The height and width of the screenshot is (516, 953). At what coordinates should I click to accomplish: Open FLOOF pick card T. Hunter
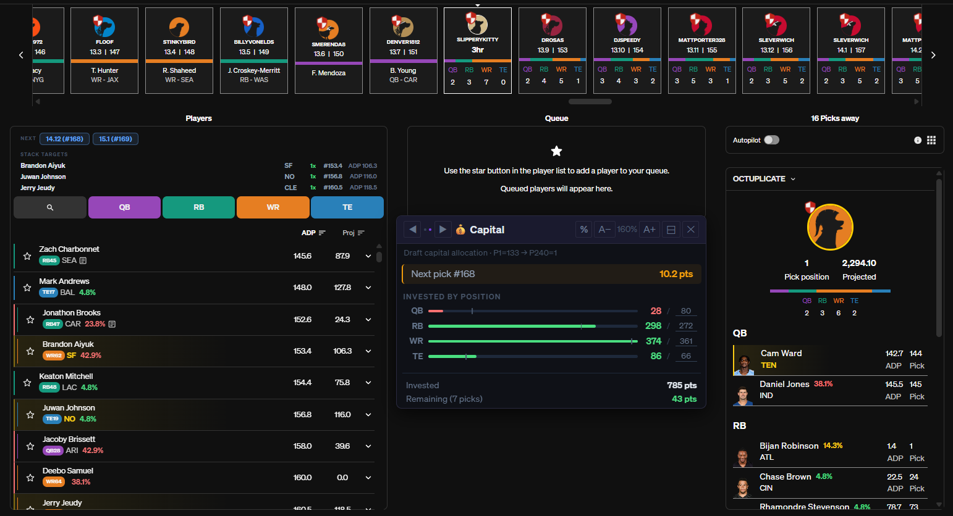tap(104, 51)
